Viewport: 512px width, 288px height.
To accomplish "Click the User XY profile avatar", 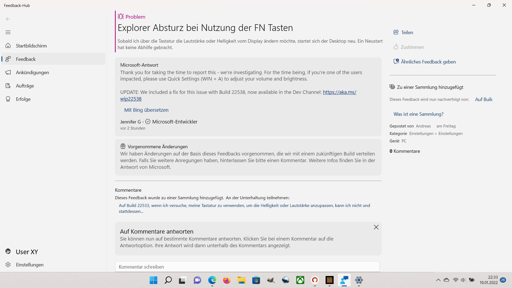I will click(8, 251).
